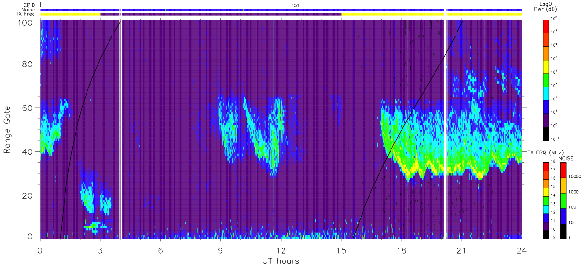Screen dimensions: 587x271
Task: Click x-axis tick label '3'
Action: click(100, 250)
